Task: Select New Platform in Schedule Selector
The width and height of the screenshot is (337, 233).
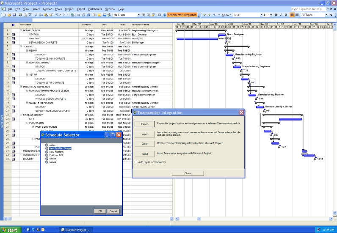Action: [x=56, y=152]
